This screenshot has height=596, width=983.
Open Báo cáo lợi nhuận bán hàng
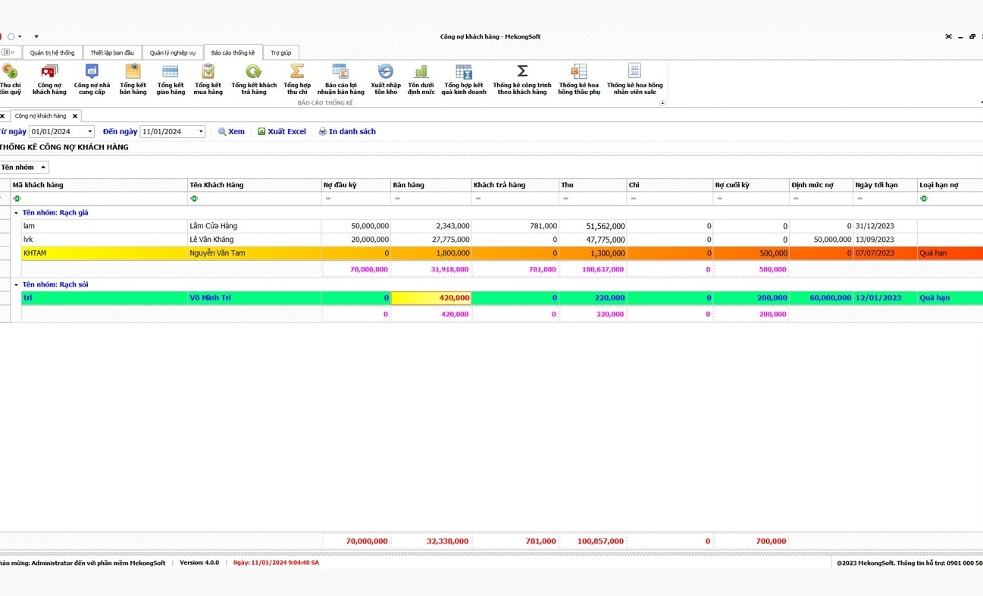[x=340, y=79]
